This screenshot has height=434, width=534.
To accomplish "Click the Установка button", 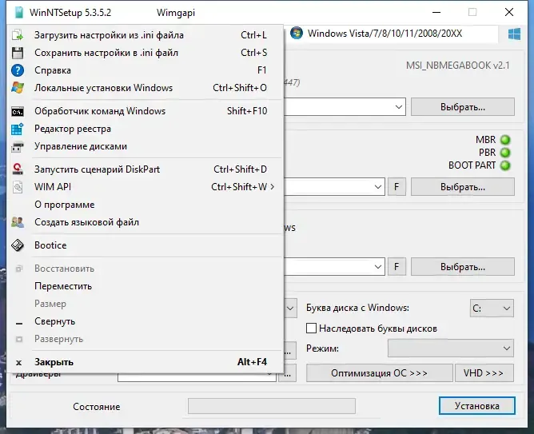I will tap(476, 406).
